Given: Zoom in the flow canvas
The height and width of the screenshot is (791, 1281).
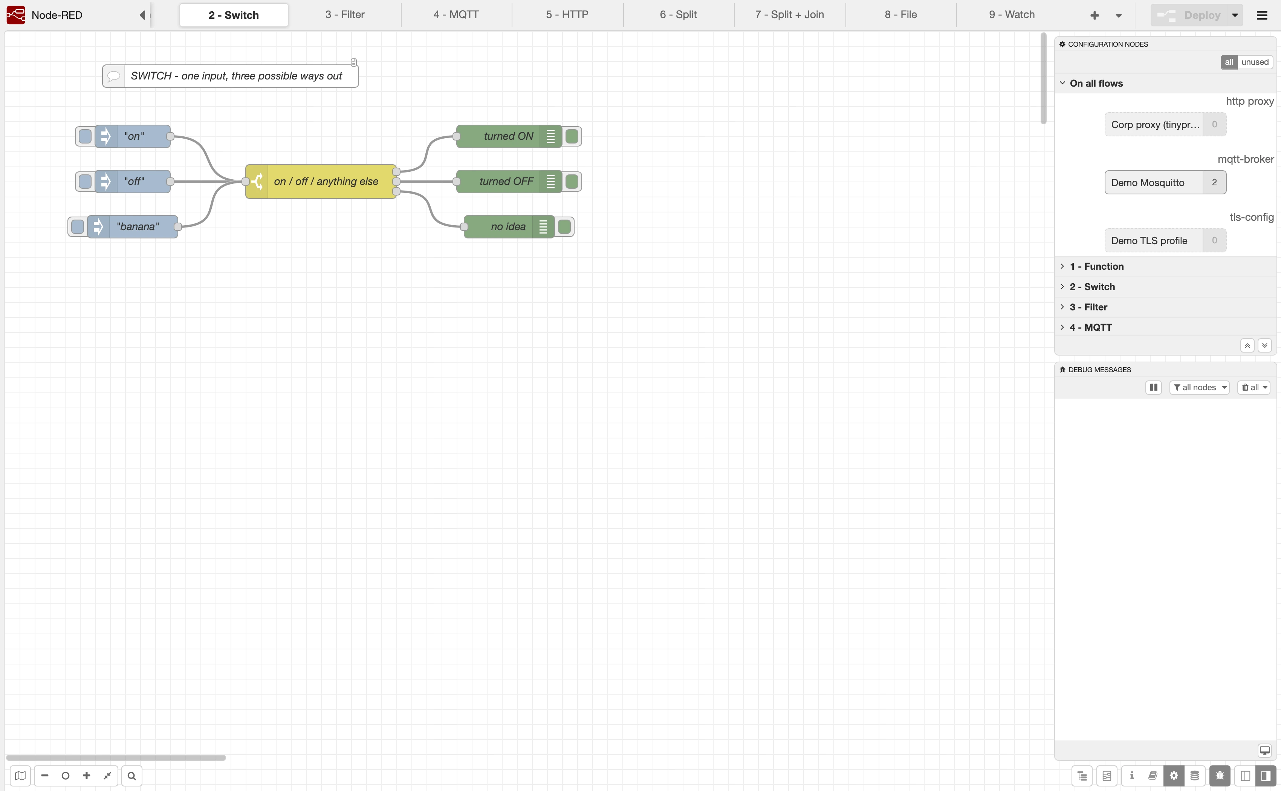Looking at the screenshot, I should [x=86, y=776].
